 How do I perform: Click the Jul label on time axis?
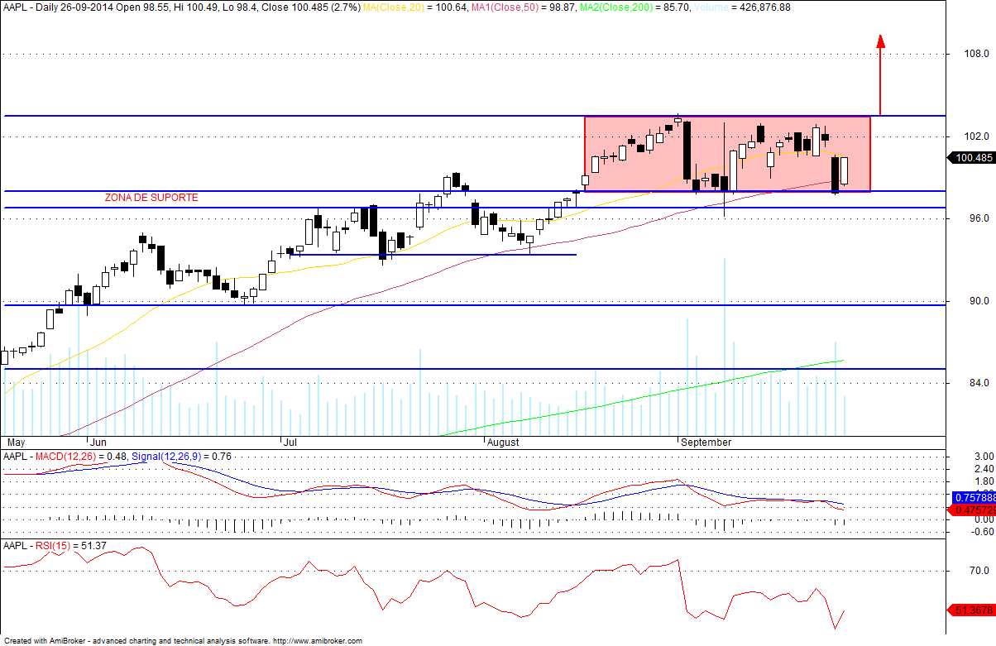click(x=290, y=443)
